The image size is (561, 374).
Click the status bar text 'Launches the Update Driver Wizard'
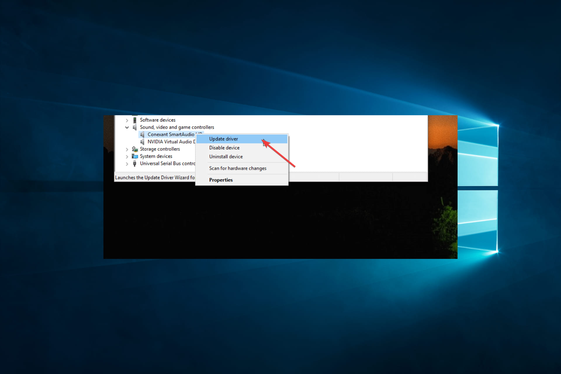pos(155,178)
